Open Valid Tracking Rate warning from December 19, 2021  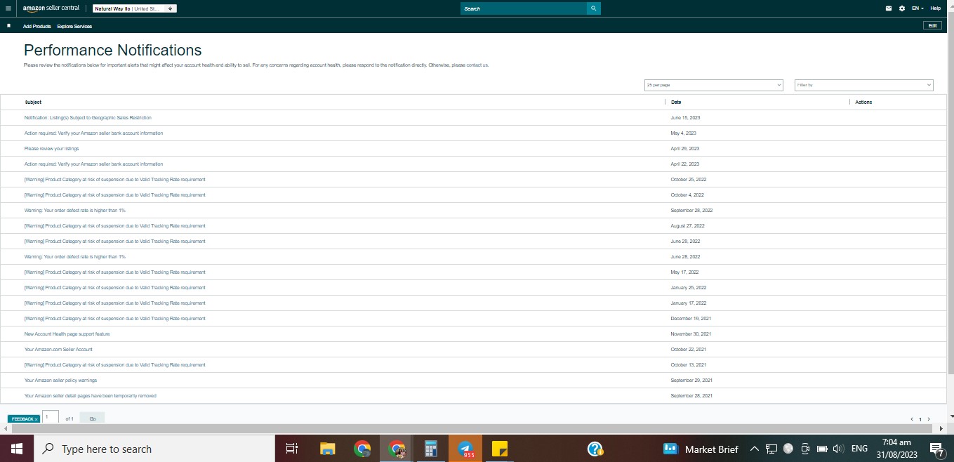coord(115,319)
